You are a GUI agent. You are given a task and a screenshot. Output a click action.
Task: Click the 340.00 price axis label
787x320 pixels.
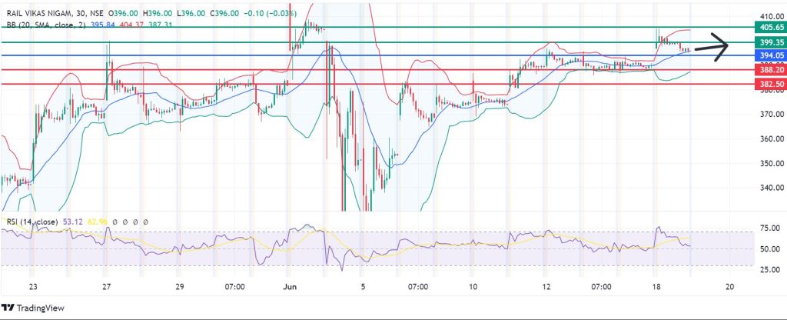pyautogui.click(x=771, y=188)
